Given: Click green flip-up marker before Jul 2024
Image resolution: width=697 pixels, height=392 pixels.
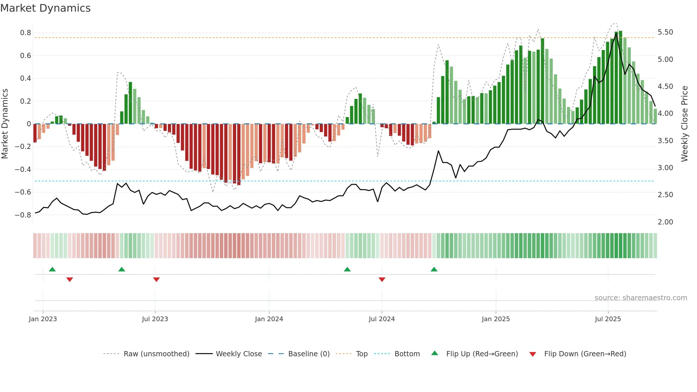Looking at the screenshot, I should [347, 269].
